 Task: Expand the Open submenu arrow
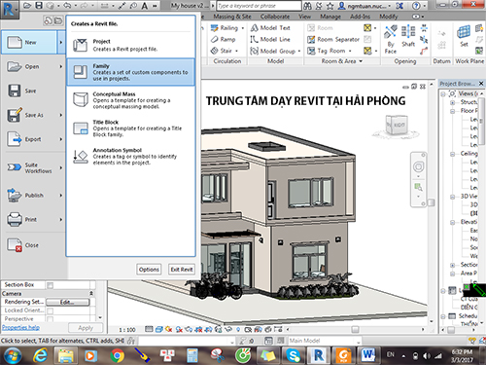point(60,66)
